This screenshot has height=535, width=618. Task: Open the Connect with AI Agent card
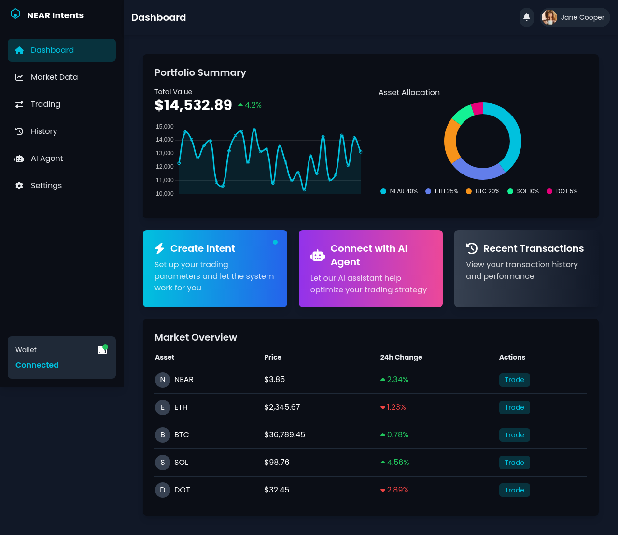point(370,269)
